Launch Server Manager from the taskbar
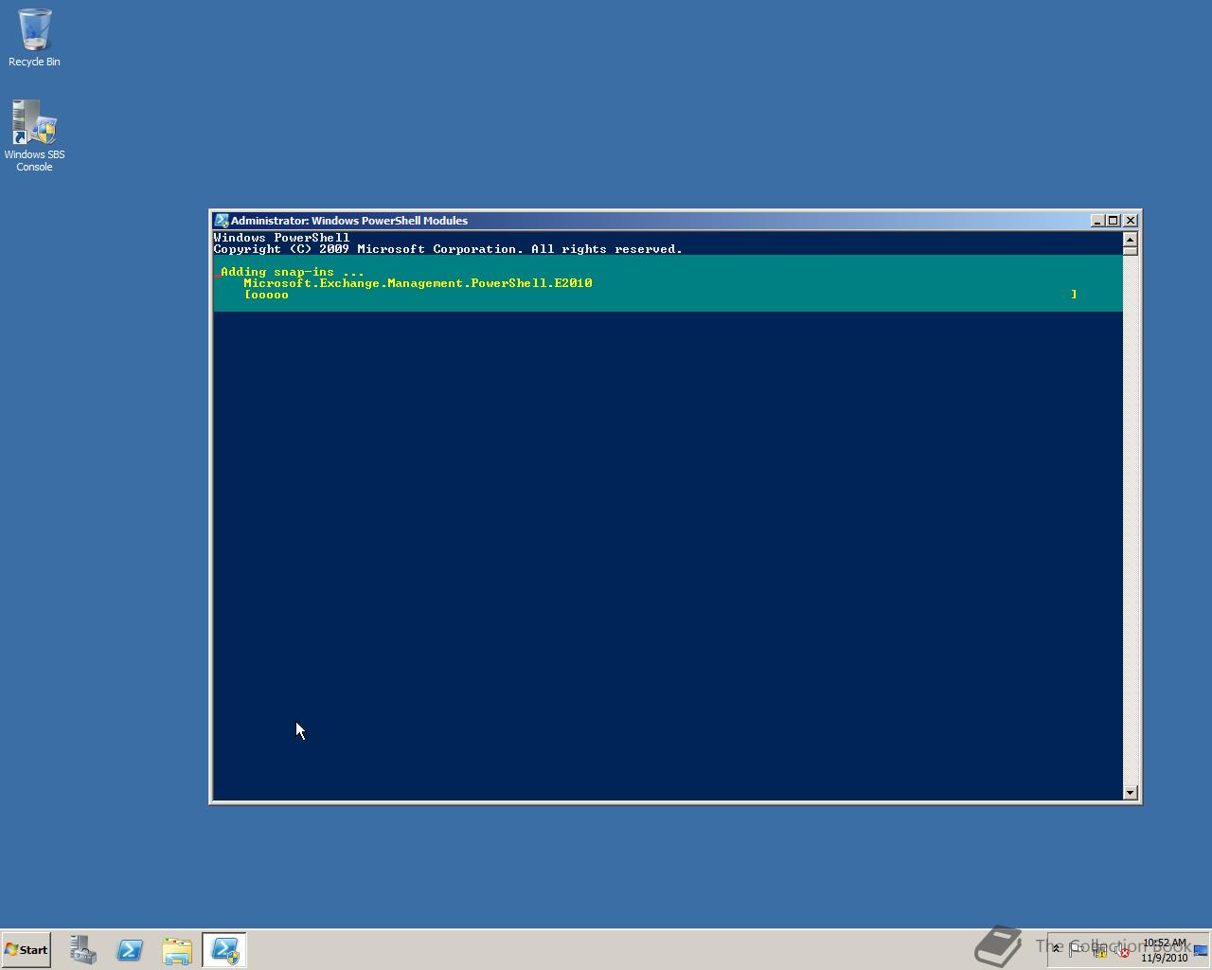The image size is (1212, 970). point(82,950)
